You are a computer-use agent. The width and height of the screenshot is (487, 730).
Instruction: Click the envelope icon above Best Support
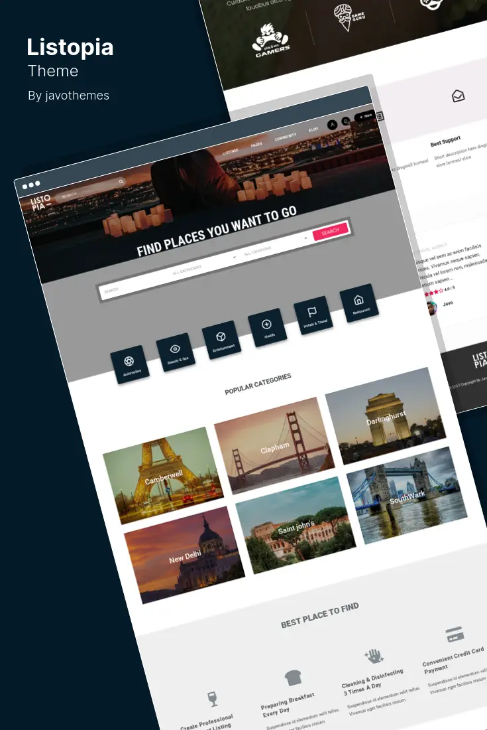[x=459, y=96]
